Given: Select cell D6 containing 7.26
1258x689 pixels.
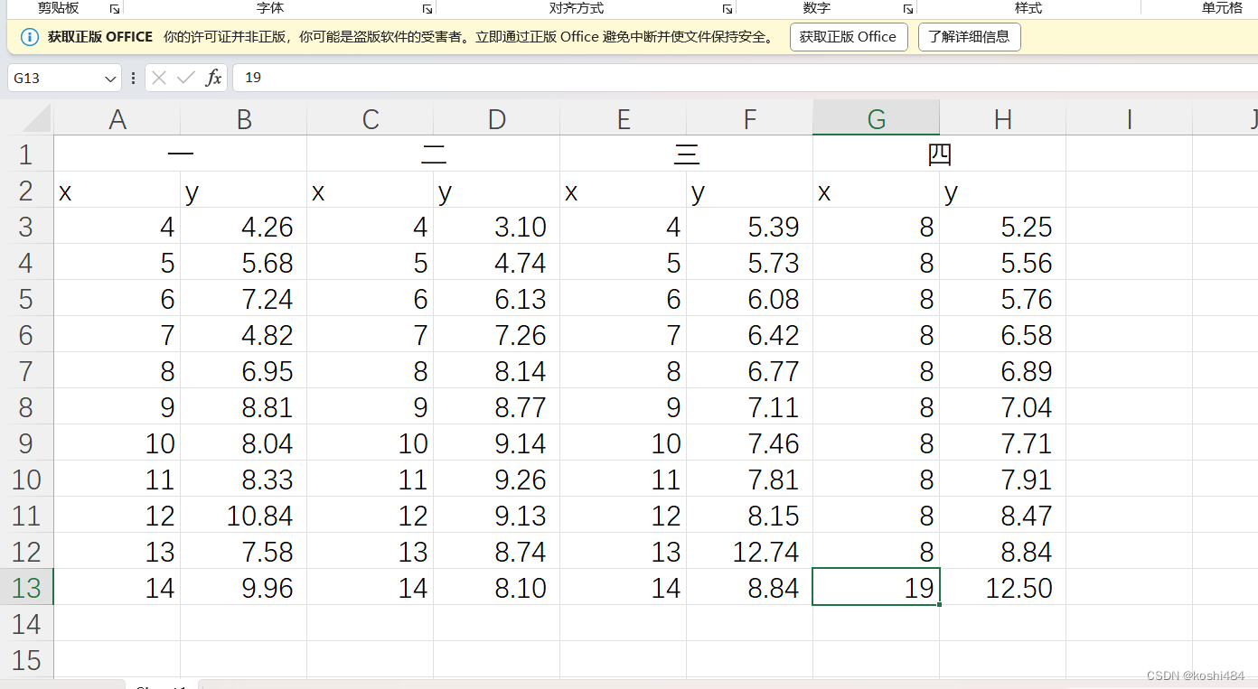Looking at the screenshot, I should (x=497, y=335).
